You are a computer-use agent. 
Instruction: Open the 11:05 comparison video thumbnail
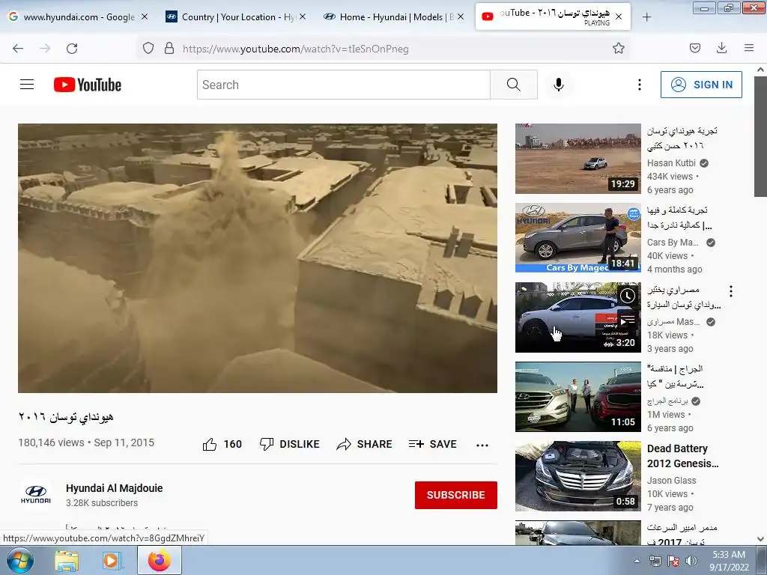point(577,397)
